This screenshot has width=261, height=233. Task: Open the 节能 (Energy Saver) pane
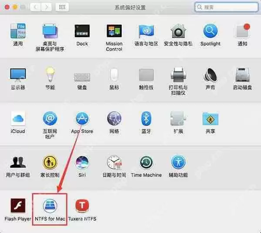(50, 75)
